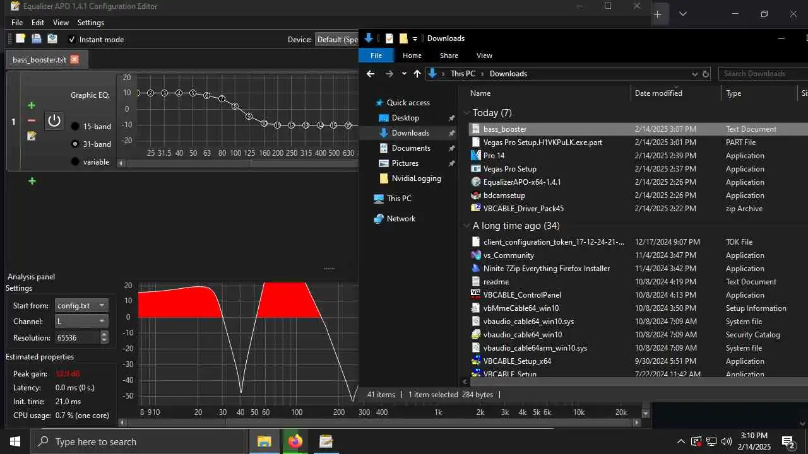Viewport: 808px width, 454px height.
Task: Expand the address bar history dropdown
Action: click(695, 74)
